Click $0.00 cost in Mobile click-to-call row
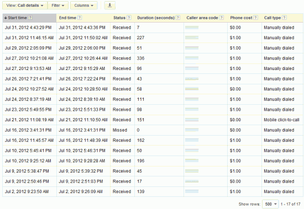Image resolution: width=304 pixels, height=209 pixels. pyautogui.click(x=235, y=120)
